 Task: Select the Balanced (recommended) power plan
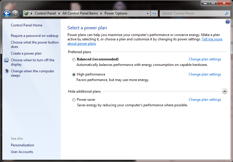click(74, 60)
